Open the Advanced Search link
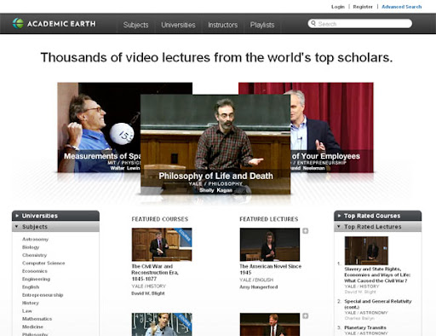The height and width of the screenshot is (336, 436). pyautogui.click(x=401, y=7)
